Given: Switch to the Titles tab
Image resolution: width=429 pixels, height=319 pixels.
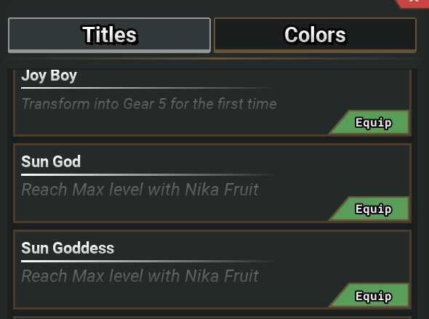Looking at the screenshot, I should pos(109,35).
